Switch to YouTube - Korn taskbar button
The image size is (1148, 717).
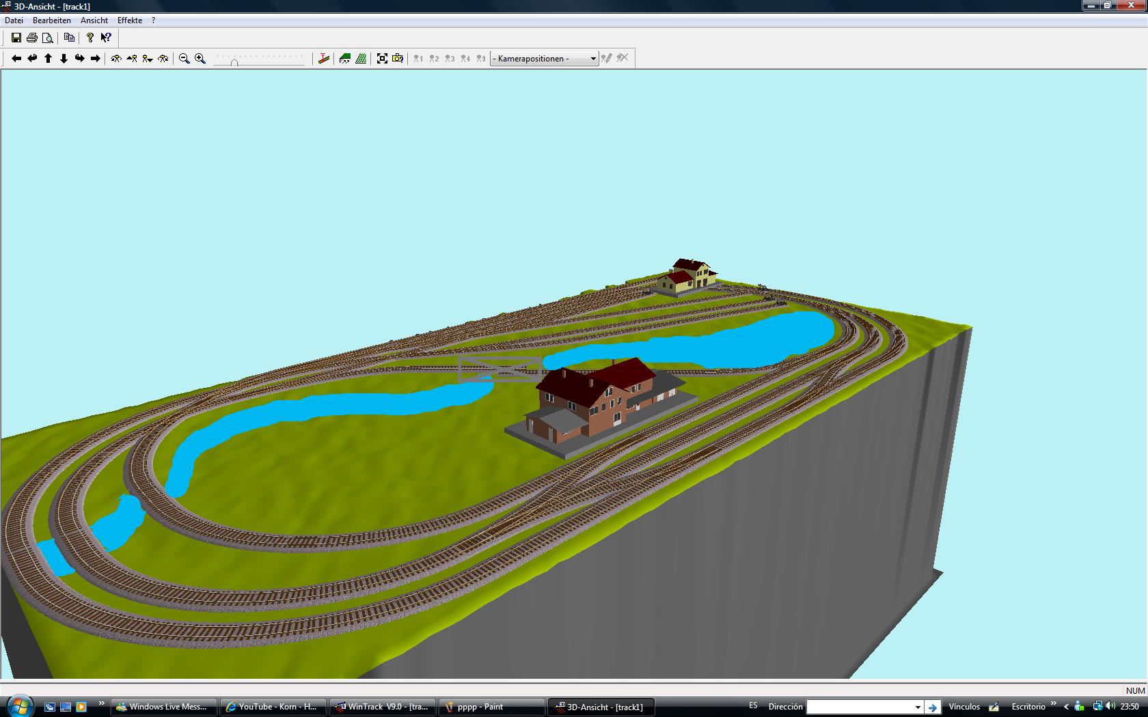(x=273, y=707)
